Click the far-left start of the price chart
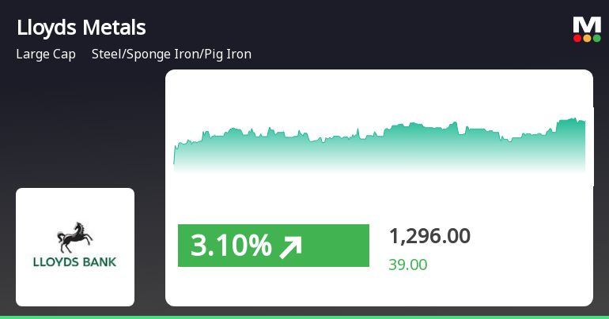 pyautogui.click(x=176, y=156)
